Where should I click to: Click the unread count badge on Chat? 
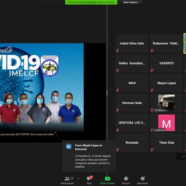pyautogui.click(x=91, y=177)
